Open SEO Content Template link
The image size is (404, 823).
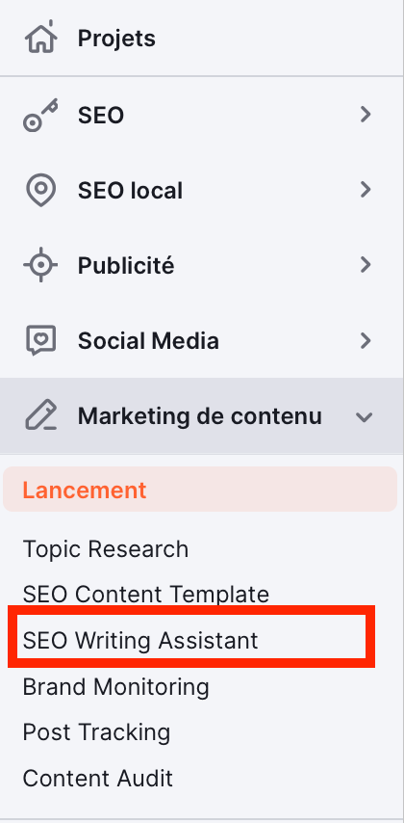pyautogui.click(x=145, y=595)
